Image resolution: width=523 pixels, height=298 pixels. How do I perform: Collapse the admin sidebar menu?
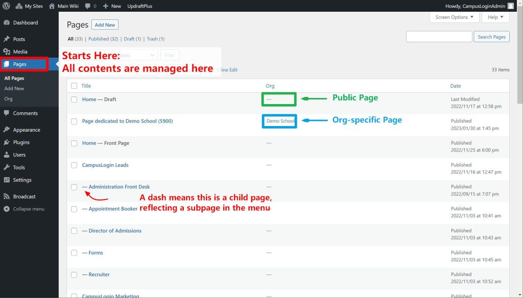pyautogui.click(x=28, y=209)
